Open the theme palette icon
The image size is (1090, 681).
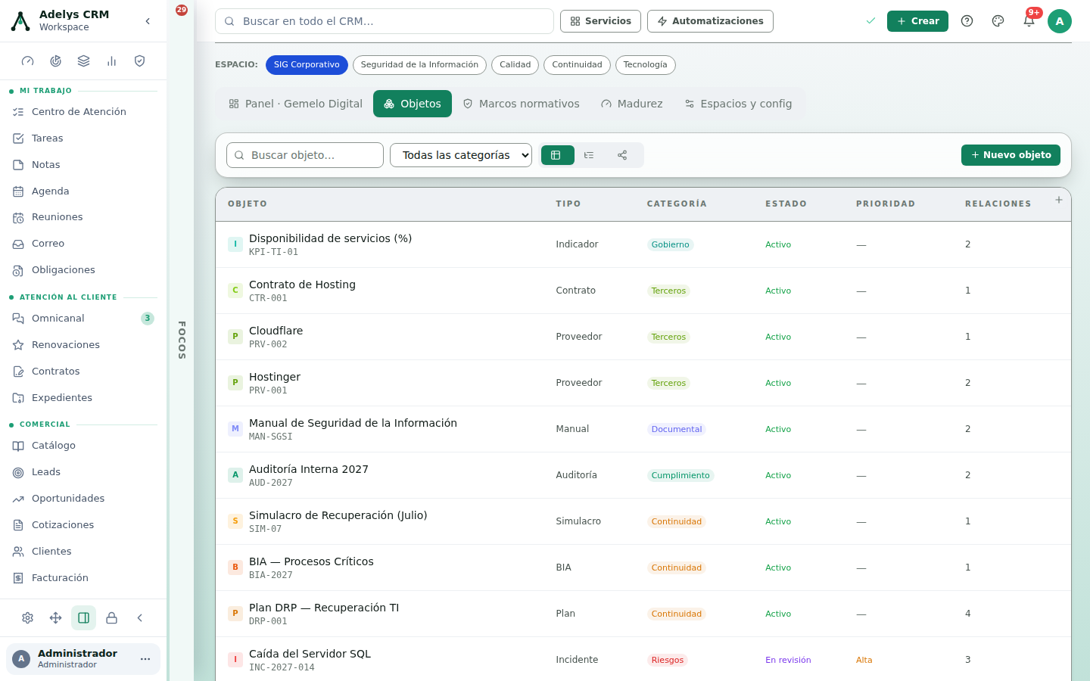pos(998,21)
